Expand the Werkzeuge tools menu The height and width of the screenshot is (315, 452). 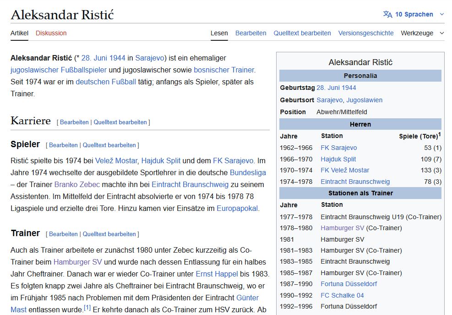click(x=422, y=33)
